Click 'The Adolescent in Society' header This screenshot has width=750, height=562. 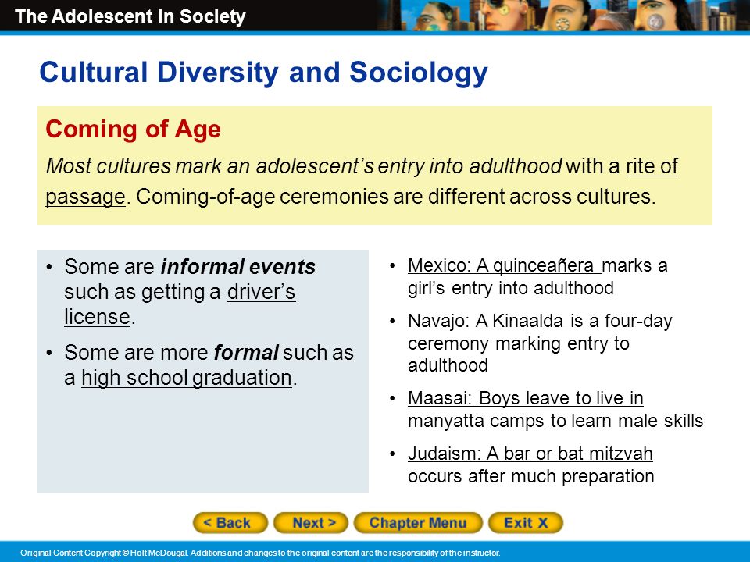(130, 16)
